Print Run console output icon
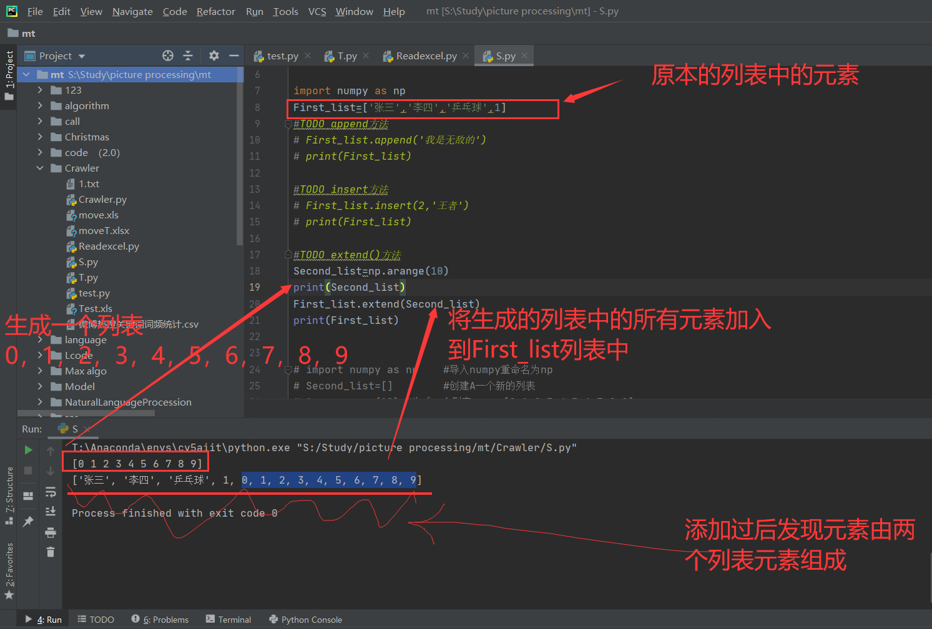Viewport: 932px width, 629px height. (51, 532)
